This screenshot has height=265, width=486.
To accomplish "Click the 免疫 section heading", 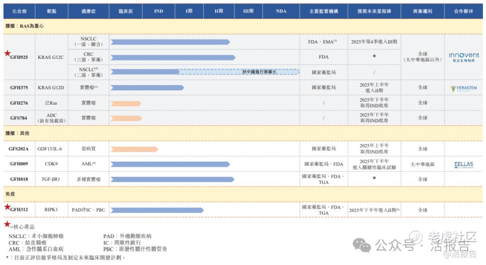I will coord(10,194).
